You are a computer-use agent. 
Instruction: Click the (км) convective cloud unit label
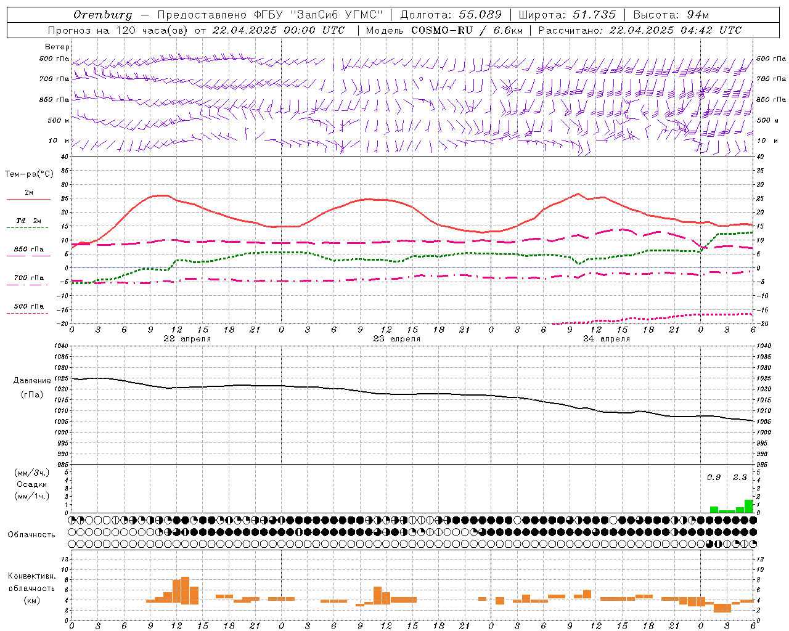coord(32,600)
